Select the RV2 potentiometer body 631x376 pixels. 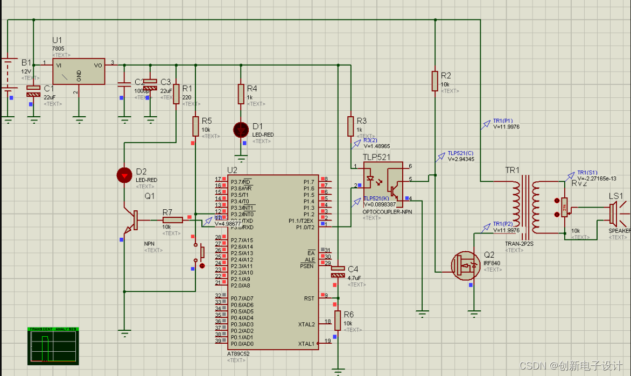point(565,207)
